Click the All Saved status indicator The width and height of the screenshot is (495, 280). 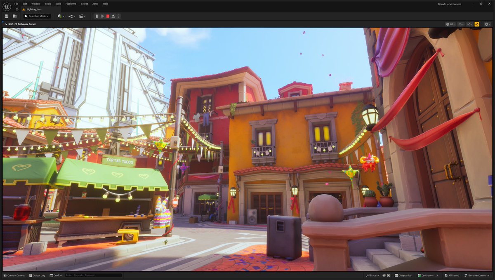coord(451,275)
